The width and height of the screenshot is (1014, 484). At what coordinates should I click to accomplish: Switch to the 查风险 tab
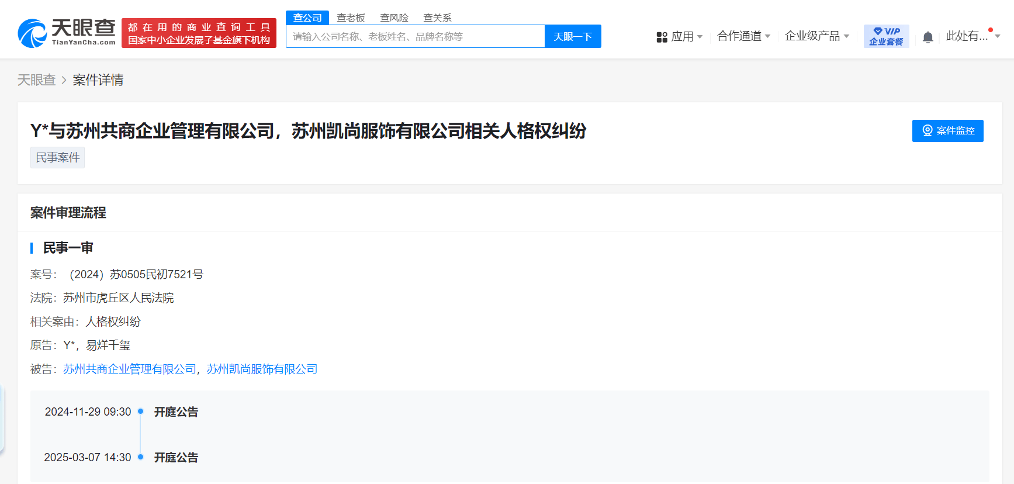point(394,18)
